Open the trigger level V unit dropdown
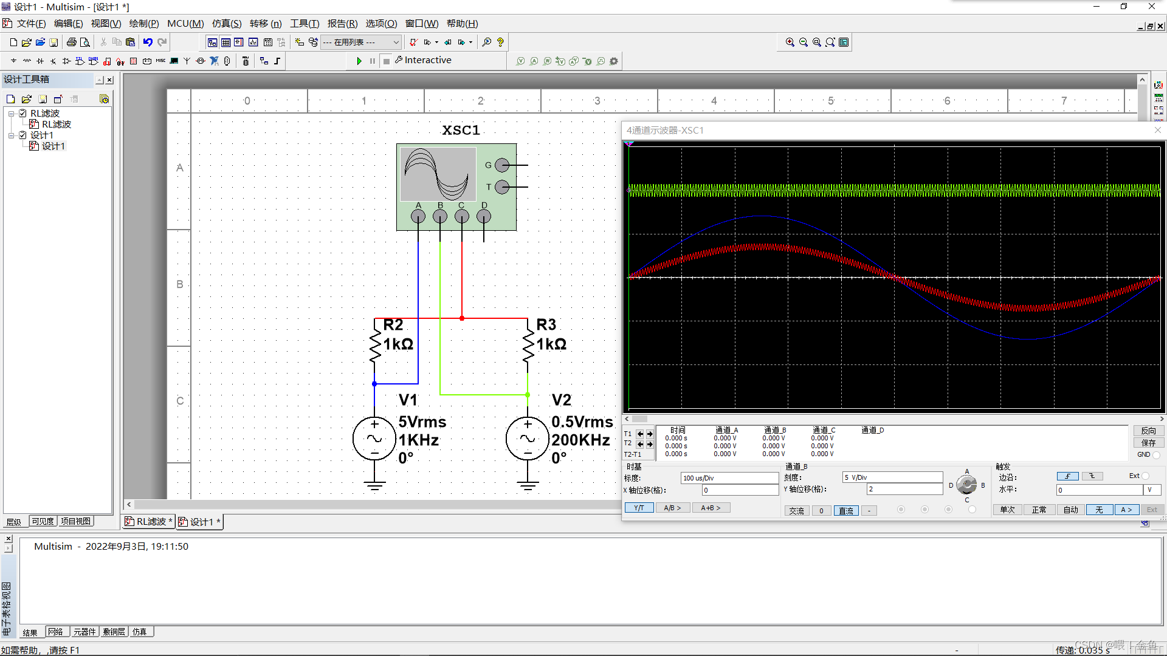The height and width of the screenshot is (656, 1167). (1152, 490)
